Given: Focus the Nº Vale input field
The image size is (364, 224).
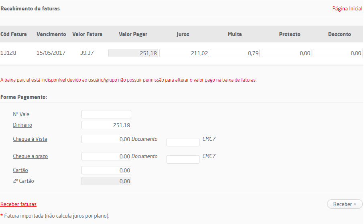Looking at the screenshot, I should 106,114.
